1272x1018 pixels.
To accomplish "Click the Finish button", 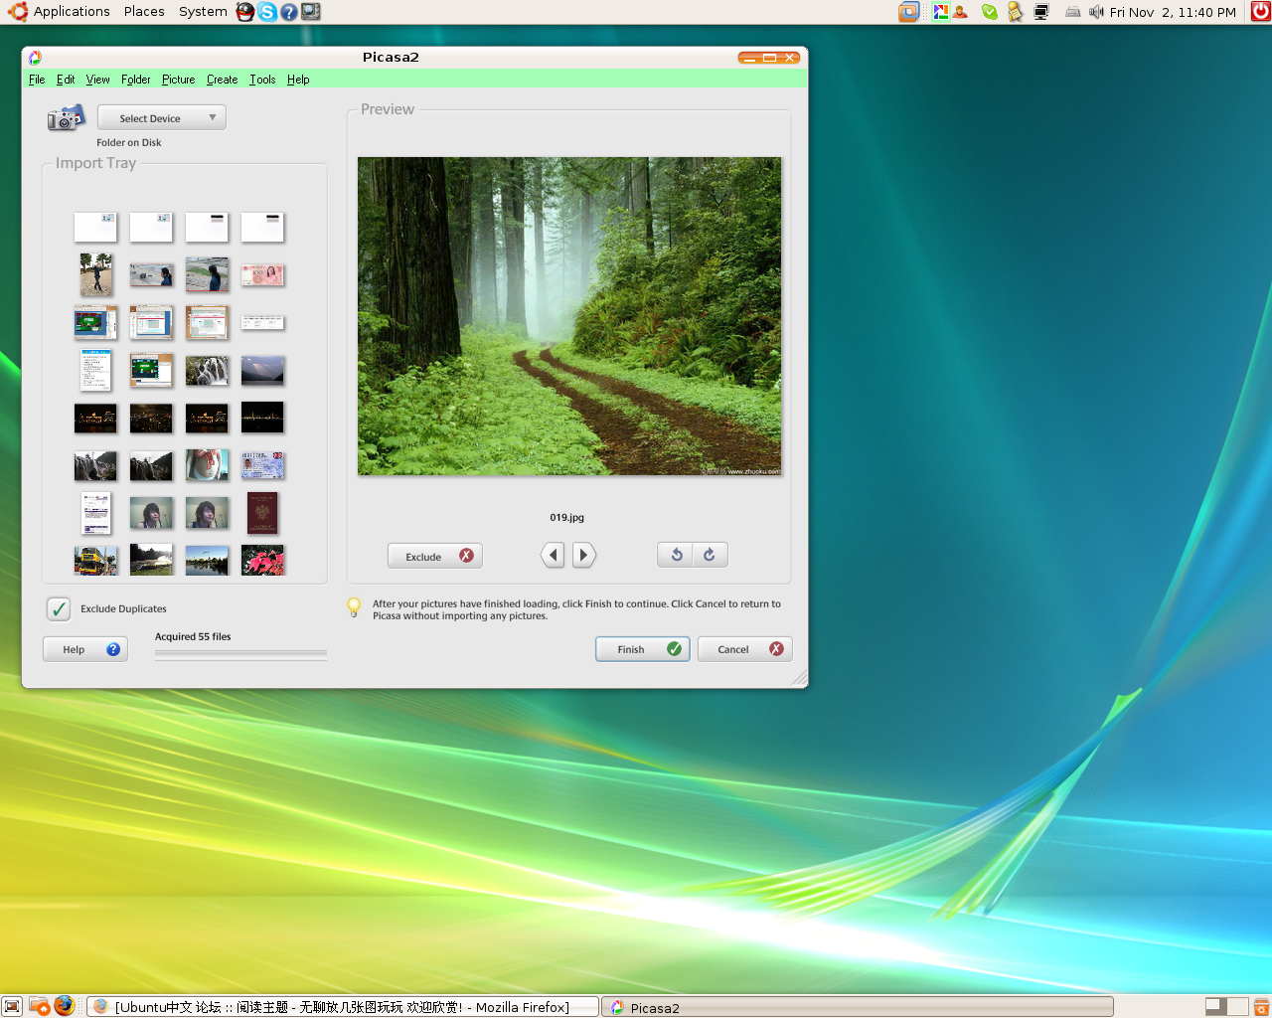I will point(643,649).
